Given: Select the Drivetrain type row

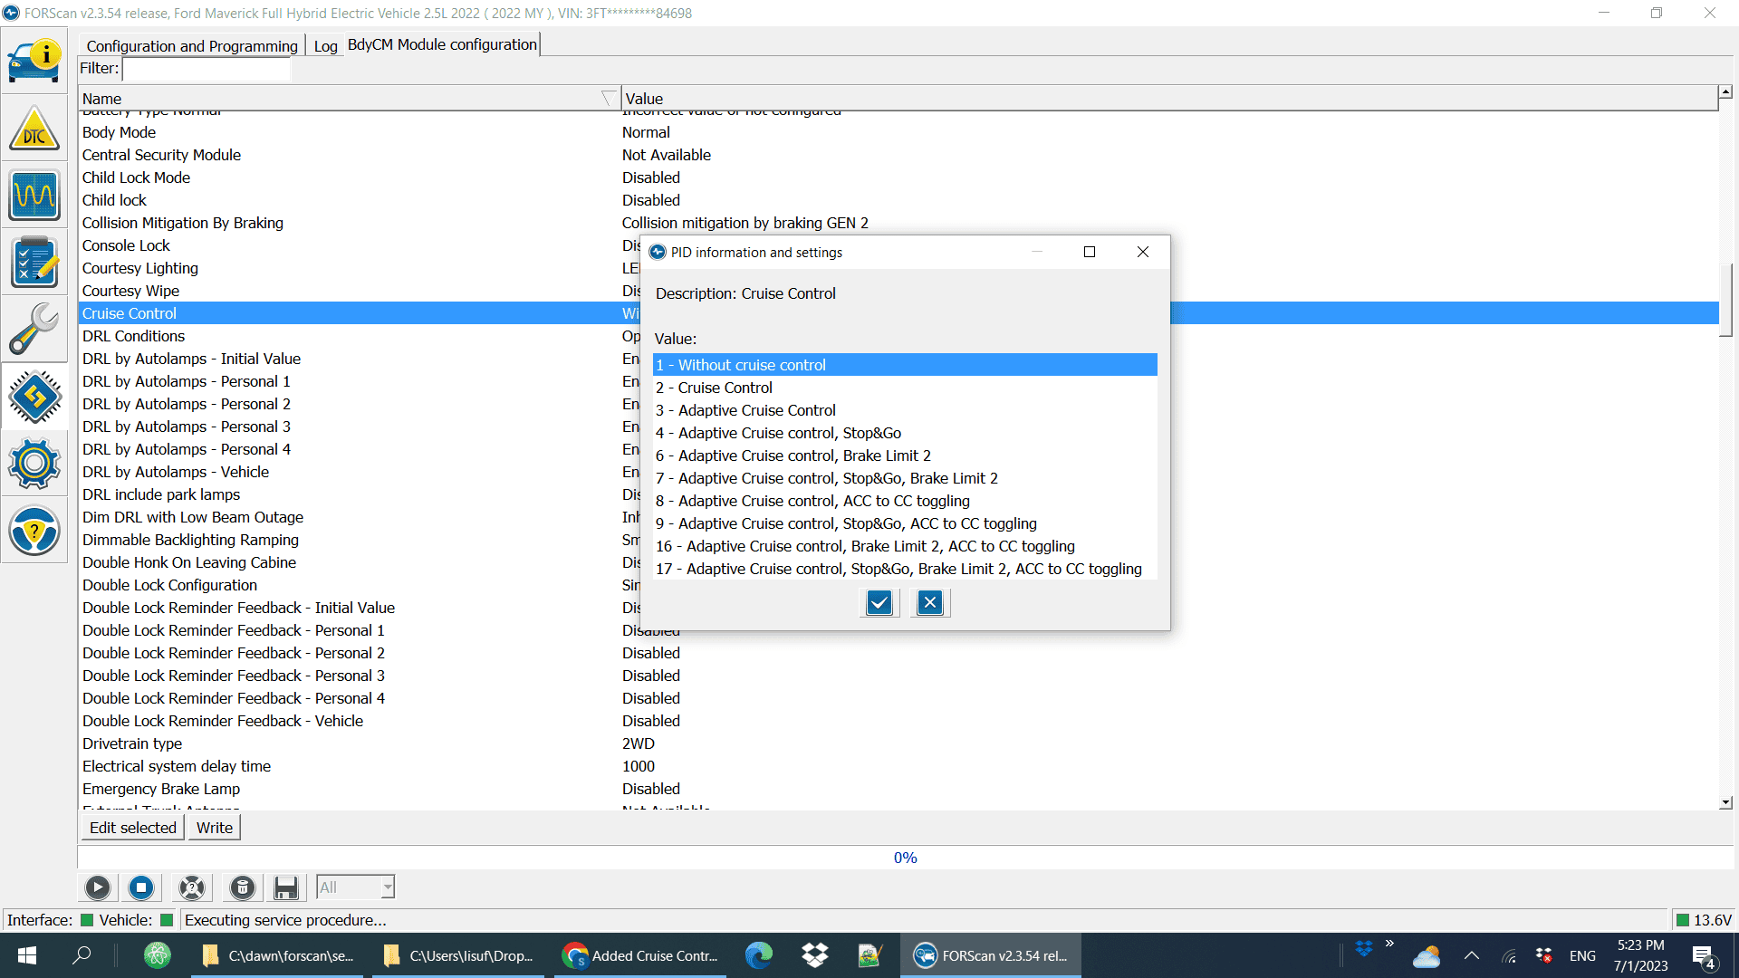Looking at the screenshot, I should point(898,743).
